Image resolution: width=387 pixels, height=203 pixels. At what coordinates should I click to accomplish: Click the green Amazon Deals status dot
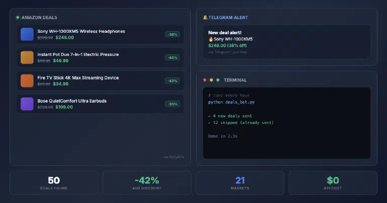pyautogui.click(x=18, y=18)
